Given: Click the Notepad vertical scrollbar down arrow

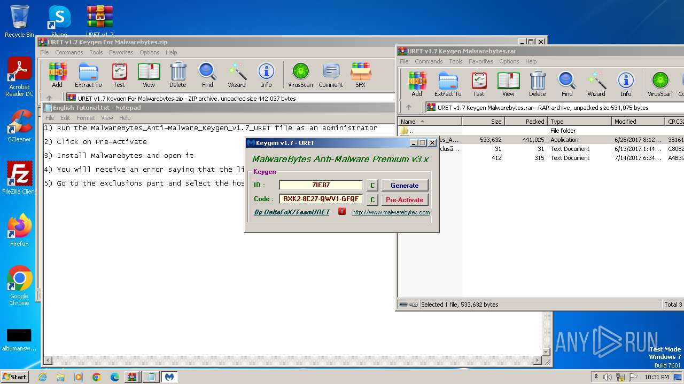Looking at the screenshot, I should click(x=546, y=352).
